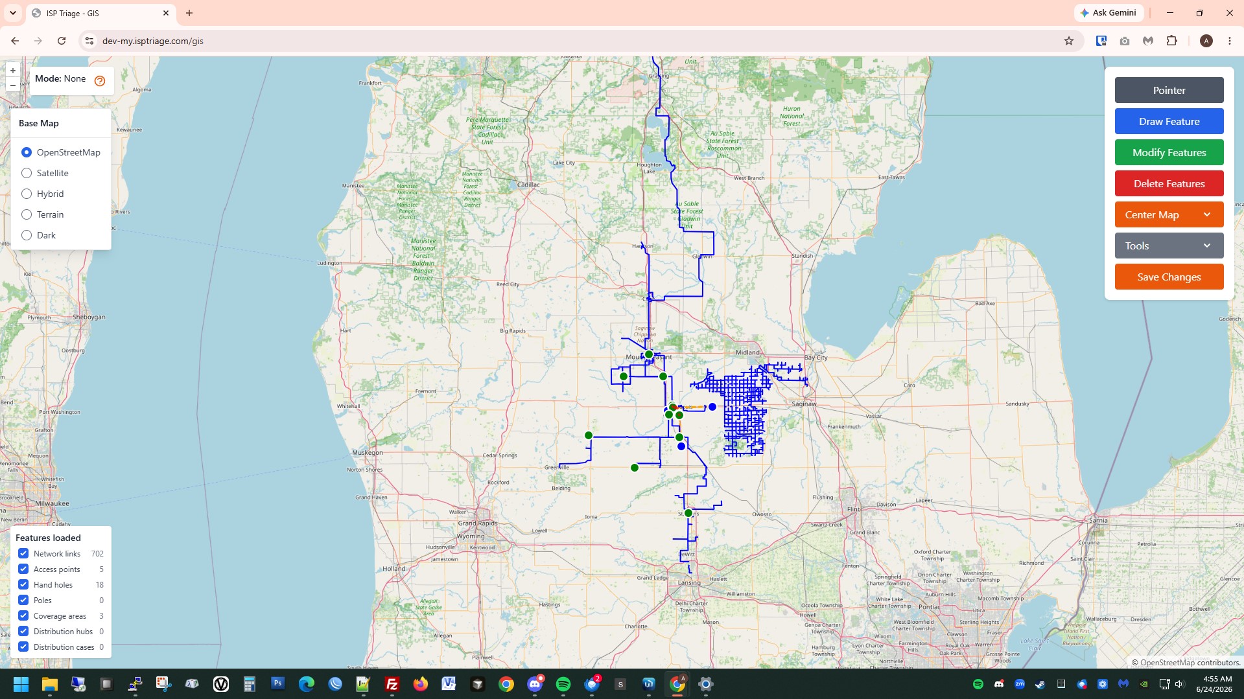1244x699 pixels.
Task: Open the tab search dropdown arrow
Action: coord(12,13)
